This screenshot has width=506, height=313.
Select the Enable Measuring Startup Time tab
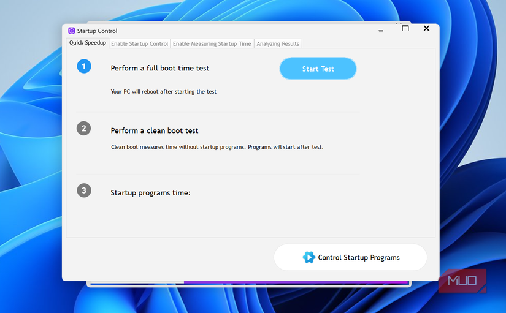212,44
